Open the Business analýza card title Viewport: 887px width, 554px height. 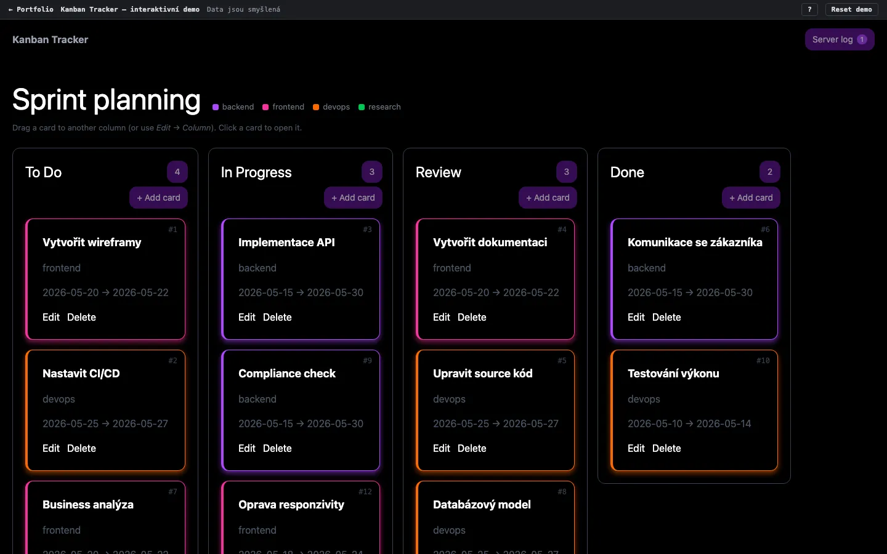click(x=88, y=505)
